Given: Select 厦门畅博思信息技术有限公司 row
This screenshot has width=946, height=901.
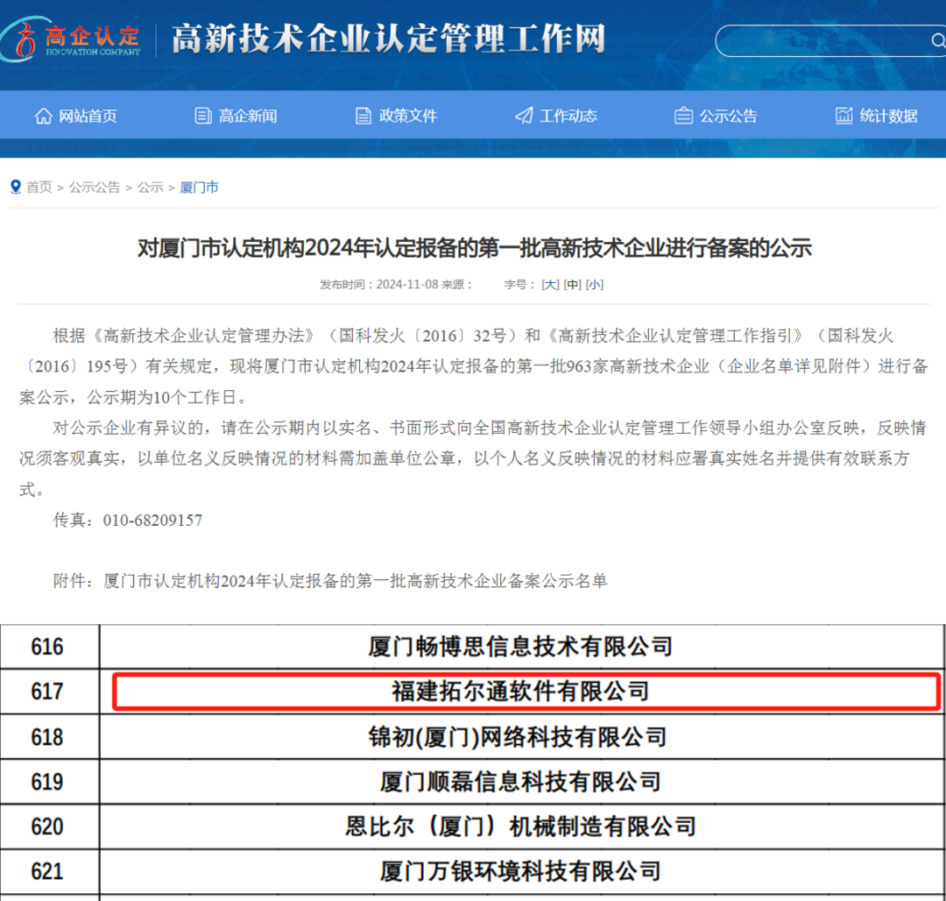Looking at the screenshot, I should pos(521,647).
